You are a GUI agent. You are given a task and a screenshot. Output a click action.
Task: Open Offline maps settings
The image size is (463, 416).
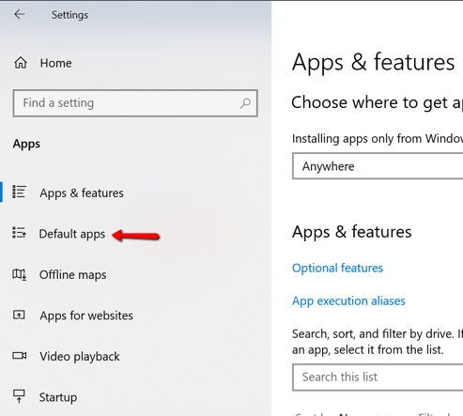coord(72,275)
